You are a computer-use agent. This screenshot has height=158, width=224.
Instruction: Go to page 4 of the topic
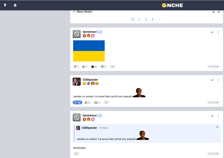point(152,19)
